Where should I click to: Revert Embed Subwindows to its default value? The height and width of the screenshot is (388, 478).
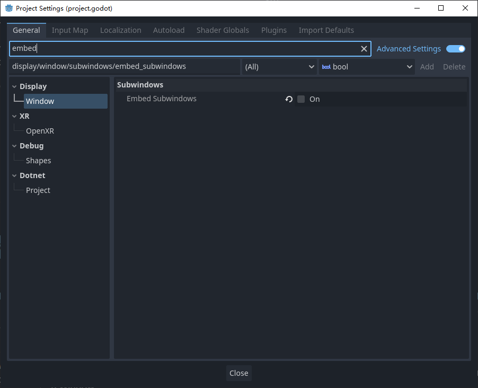point(288,99)
